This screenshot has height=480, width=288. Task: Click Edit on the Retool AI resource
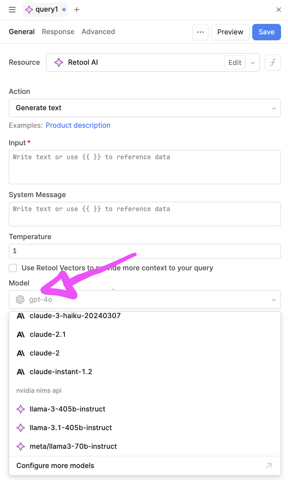235,62
